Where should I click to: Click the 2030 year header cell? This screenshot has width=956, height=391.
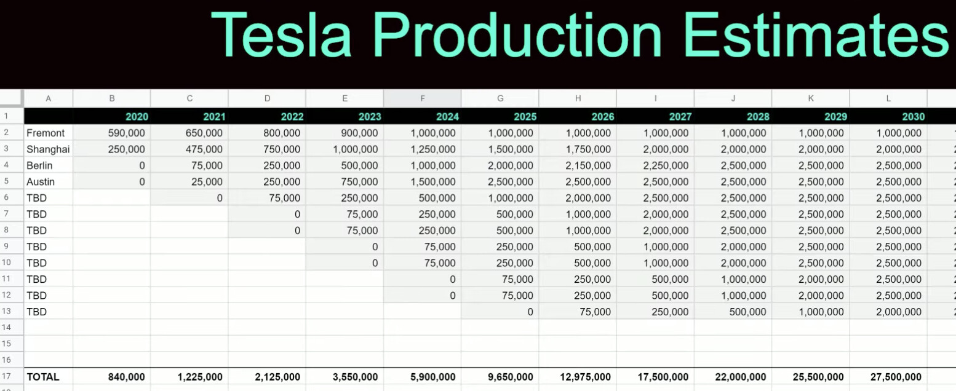(888, 116)
